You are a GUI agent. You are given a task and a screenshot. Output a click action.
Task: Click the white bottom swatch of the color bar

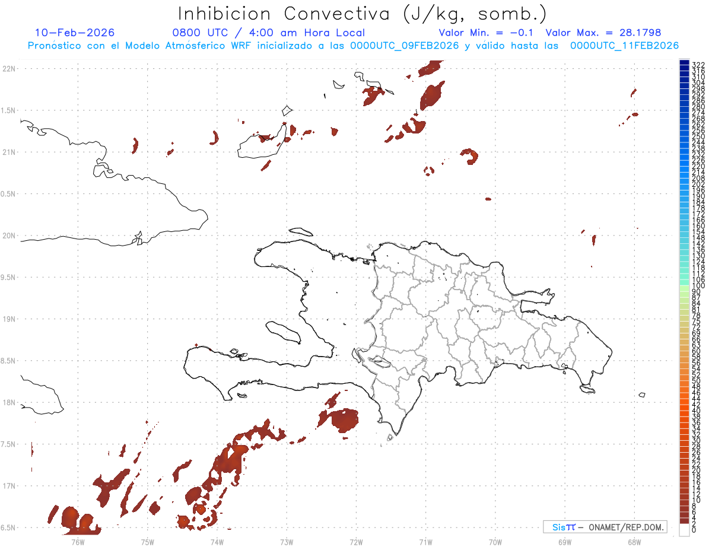tap(684, 530)
